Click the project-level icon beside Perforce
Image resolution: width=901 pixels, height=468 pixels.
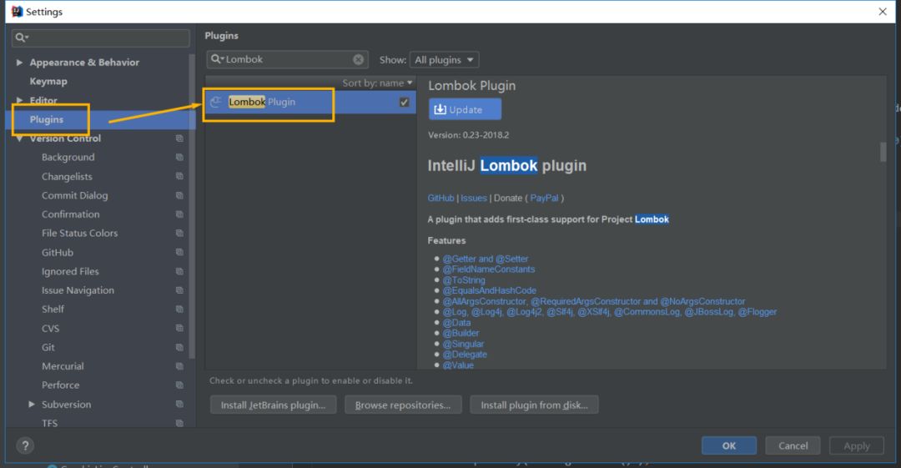click(x=179, y=385)
